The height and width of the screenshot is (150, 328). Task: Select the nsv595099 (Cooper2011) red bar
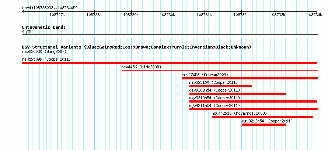[x=170, y=63]
